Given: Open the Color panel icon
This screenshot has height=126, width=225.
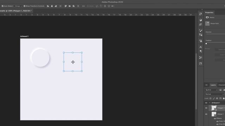Looking at the screenshot, I should 201,20.
